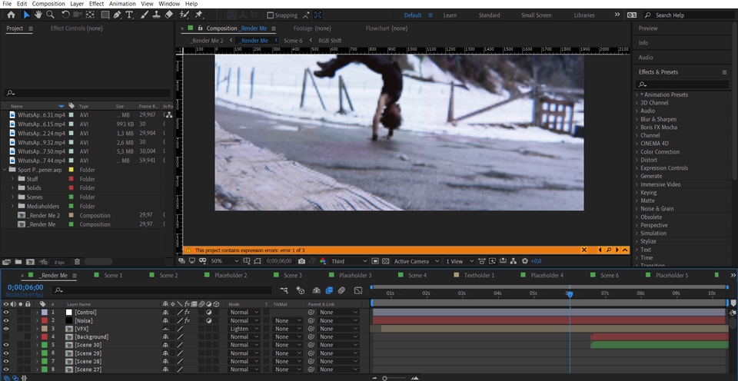Viewport: 738px width, 381px height.
Task: Select the Hand tool
Action: point(39,15)
